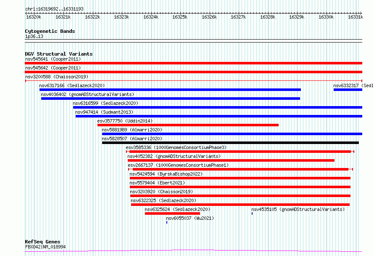This screenshot has height=256, width=374.
Task: Click the red bar of esv3585336
Action: point(240,152)
